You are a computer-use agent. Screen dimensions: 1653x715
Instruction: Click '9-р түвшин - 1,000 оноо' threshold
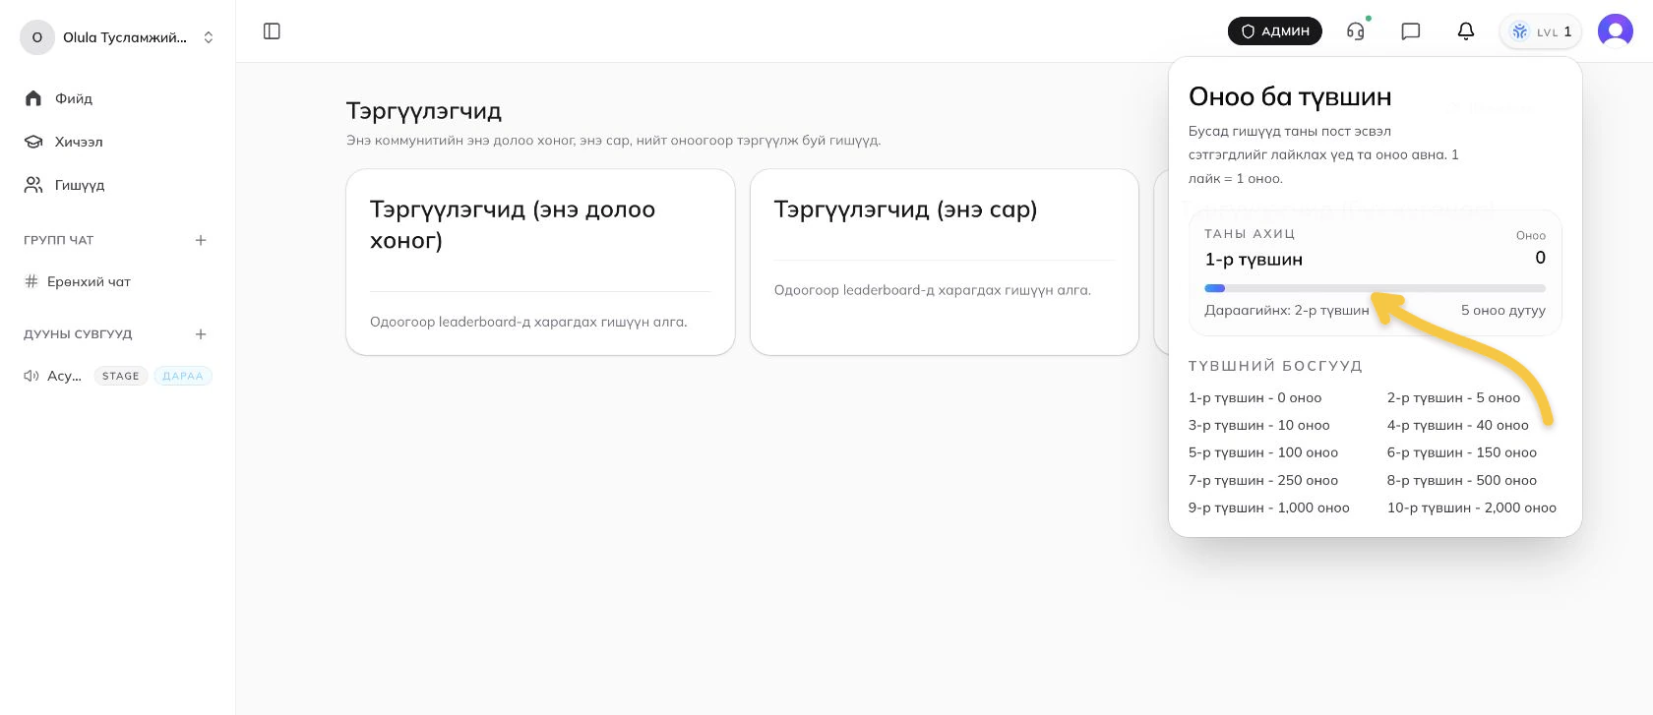tap(1269, 507)
